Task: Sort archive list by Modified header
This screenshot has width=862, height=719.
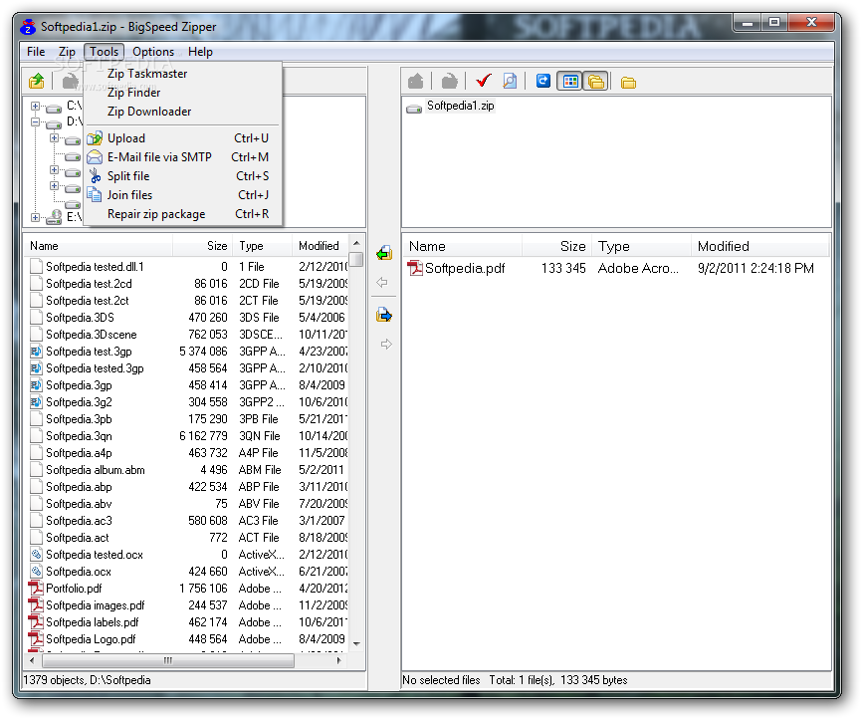Action: point(760,246)
